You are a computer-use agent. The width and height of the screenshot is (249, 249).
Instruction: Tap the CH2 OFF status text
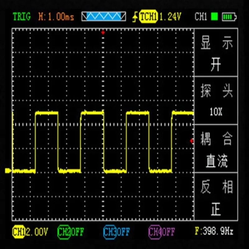coord(77,232)
